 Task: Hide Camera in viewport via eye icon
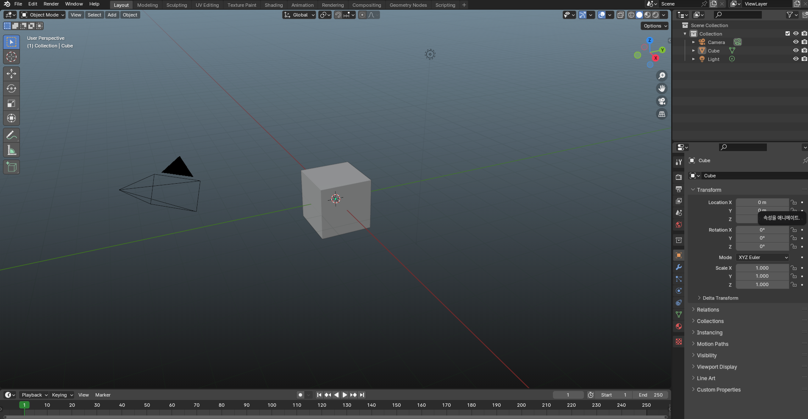click(796, 42)
